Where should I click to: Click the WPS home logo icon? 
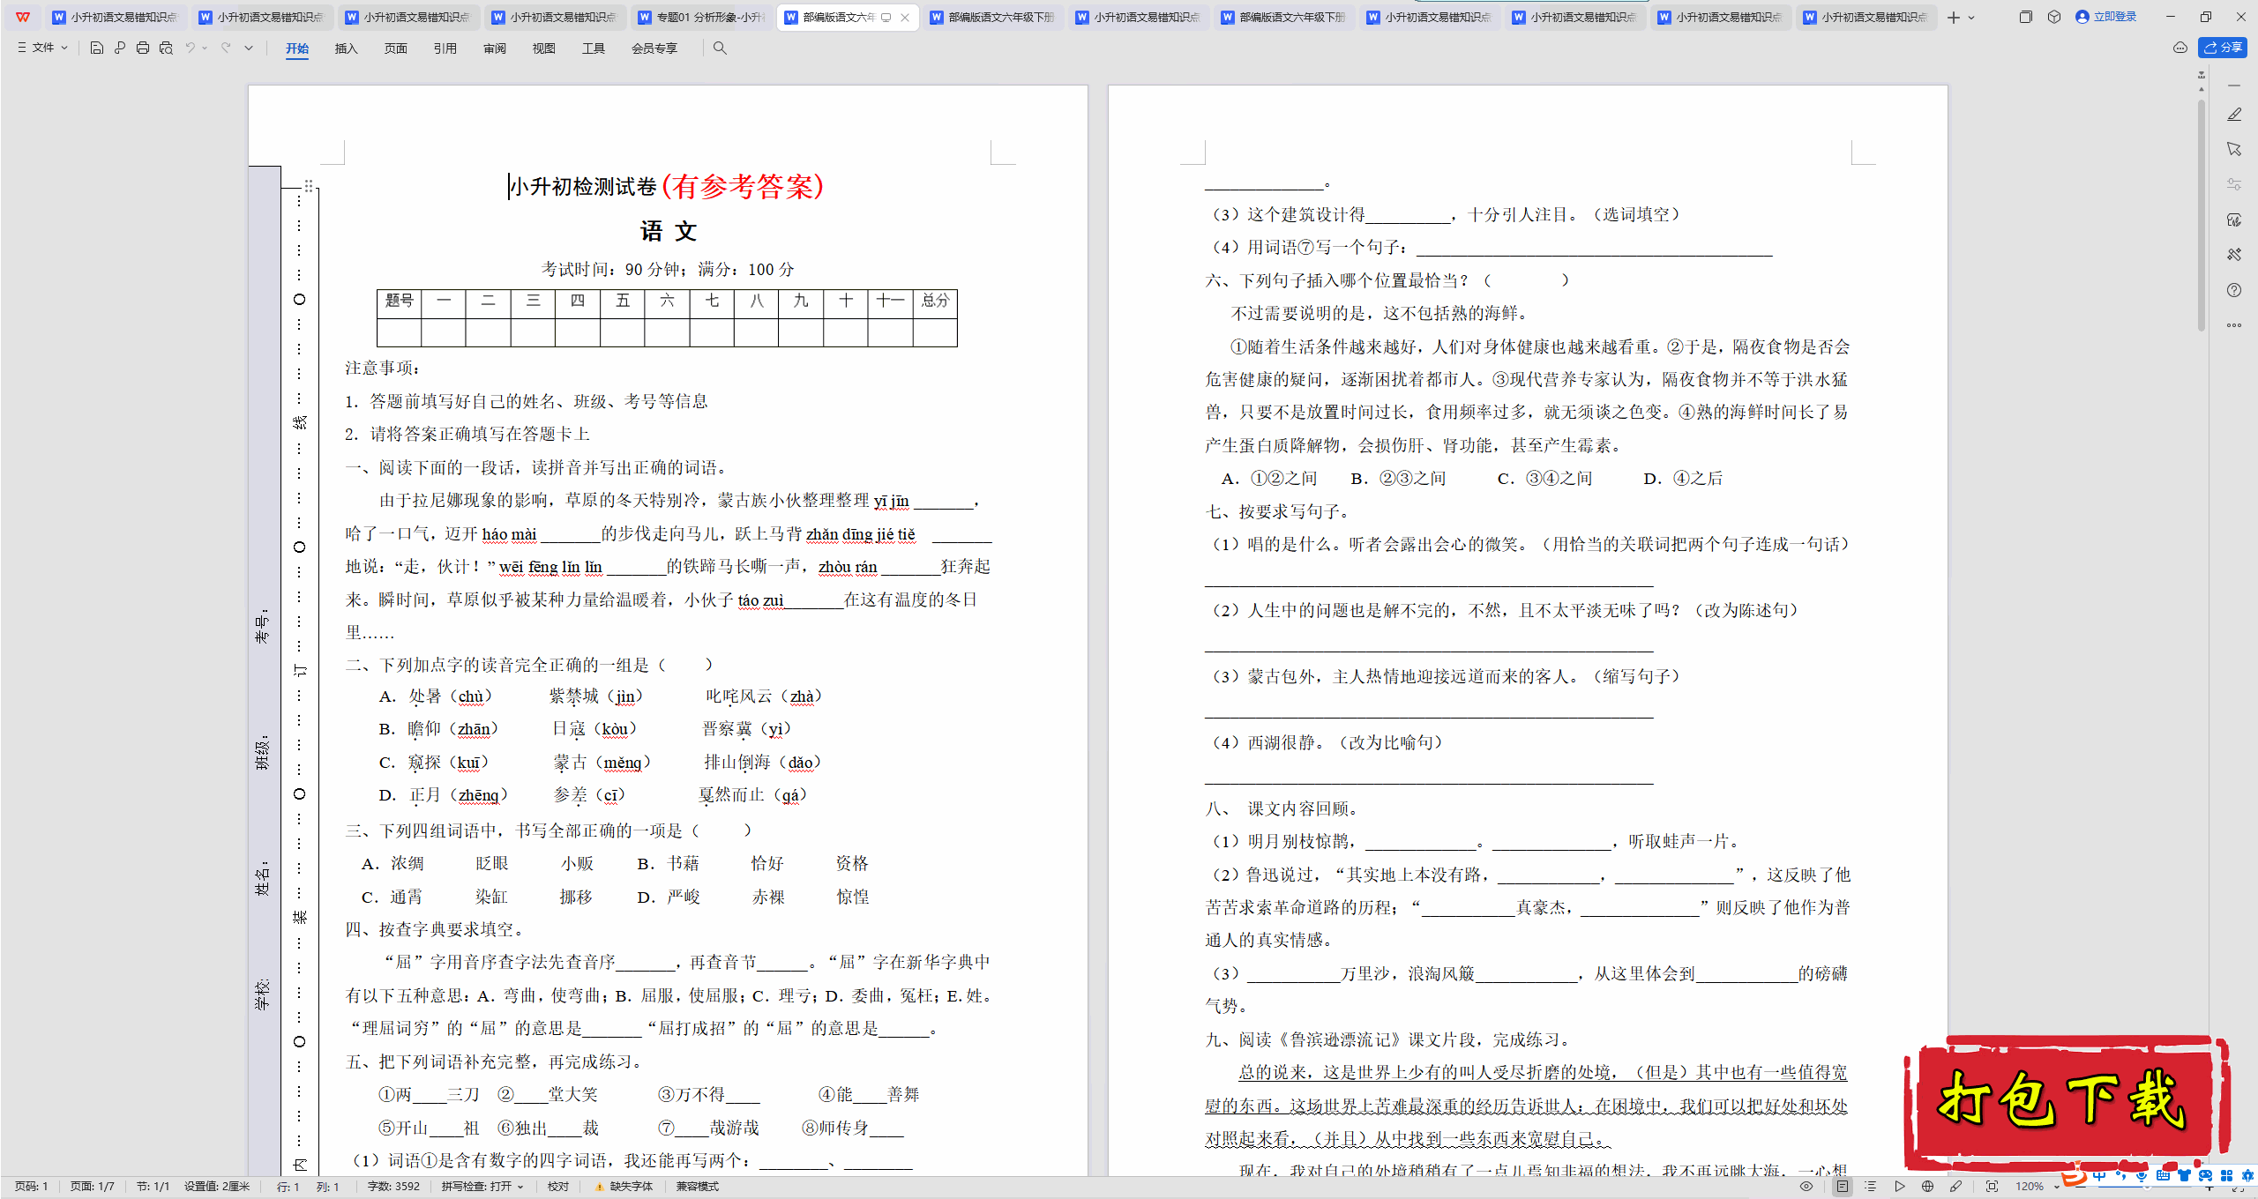(x=23, y=17)
